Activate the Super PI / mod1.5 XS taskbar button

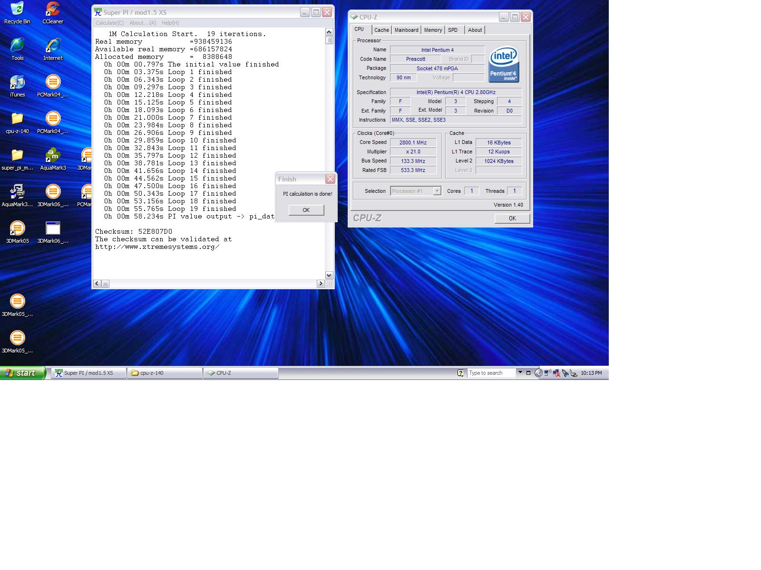point(88,373)
